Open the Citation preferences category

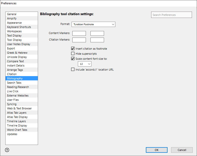pyautogui.click(x=12, y=74)
